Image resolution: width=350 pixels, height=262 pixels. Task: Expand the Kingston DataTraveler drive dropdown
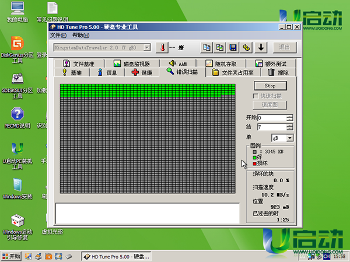146,48
